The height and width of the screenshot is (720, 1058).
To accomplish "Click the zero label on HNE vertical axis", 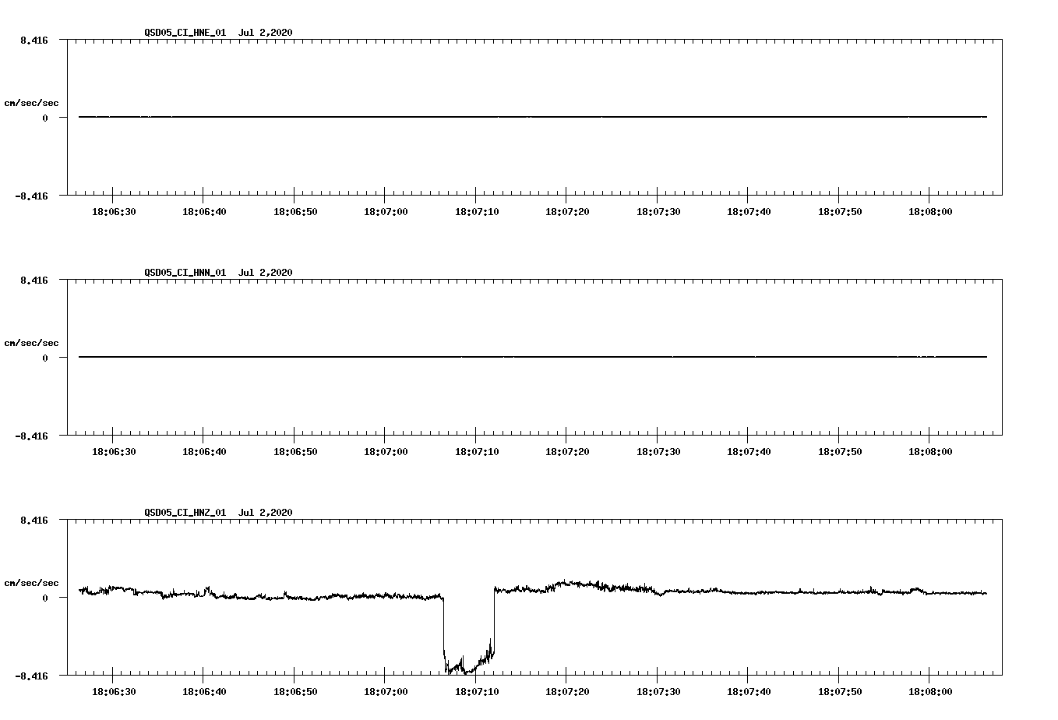I will point(45,118).
